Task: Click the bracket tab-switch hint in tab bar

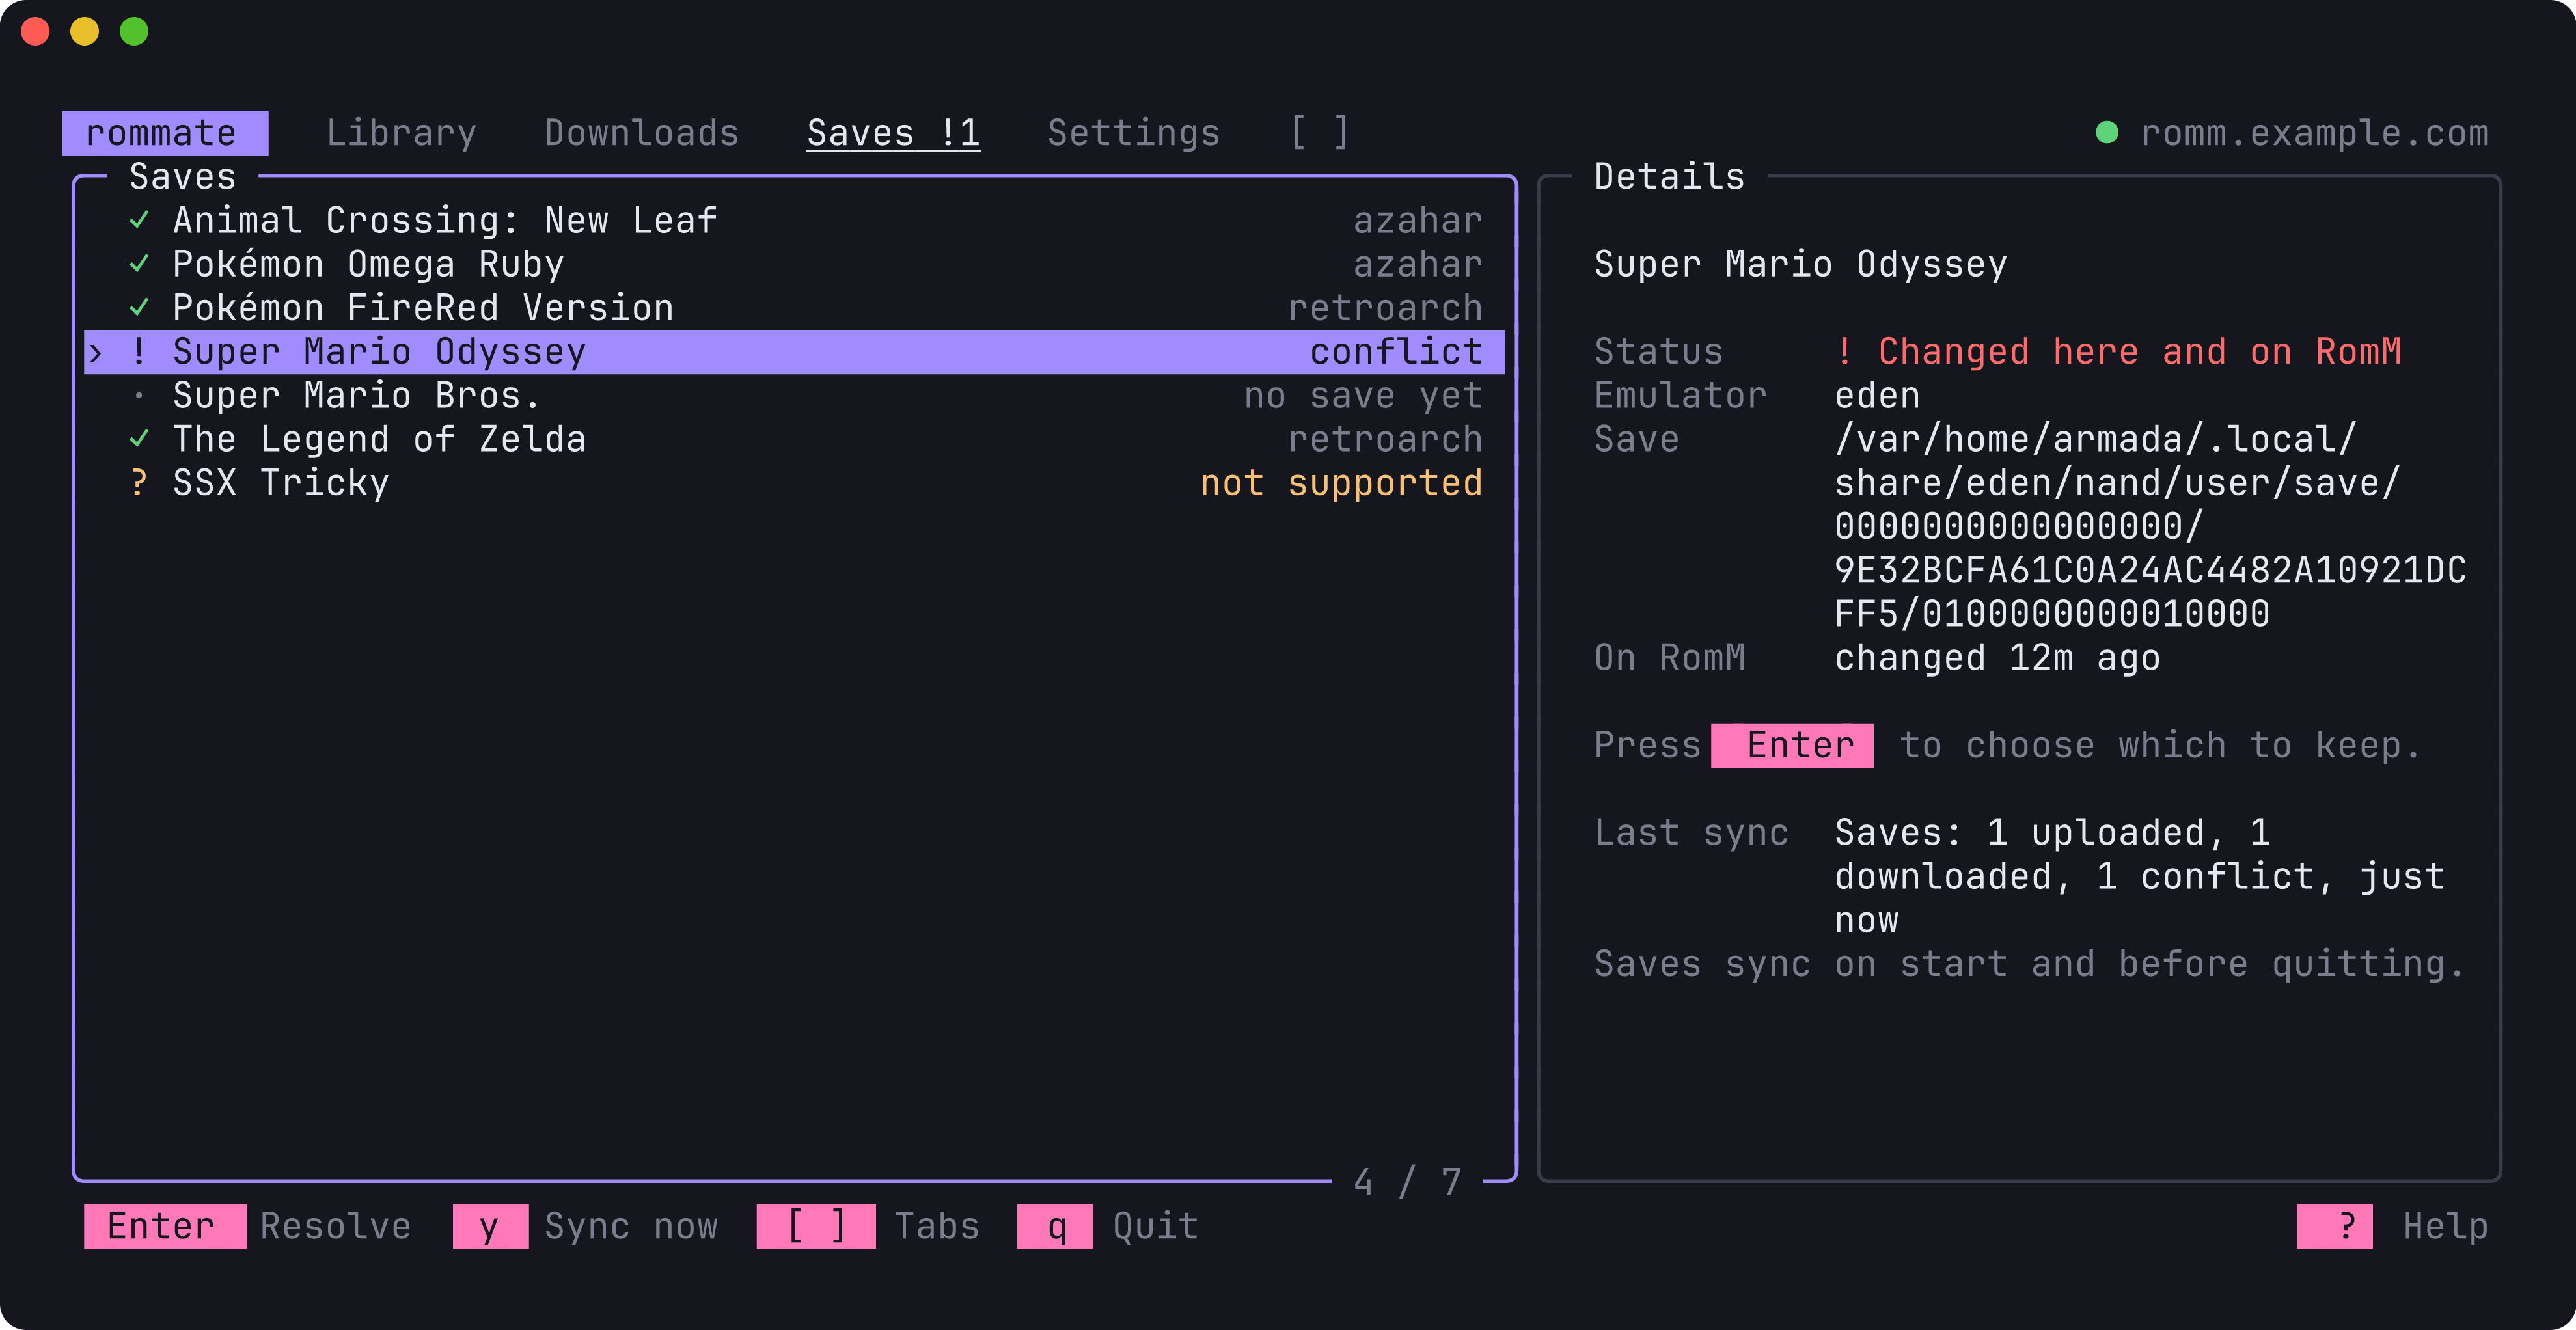Action: pos(1320,133)
